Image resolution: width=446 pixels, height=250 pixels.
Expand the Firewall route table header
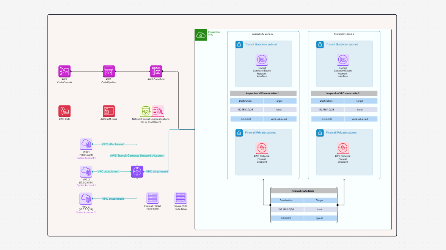coord(303,190)
